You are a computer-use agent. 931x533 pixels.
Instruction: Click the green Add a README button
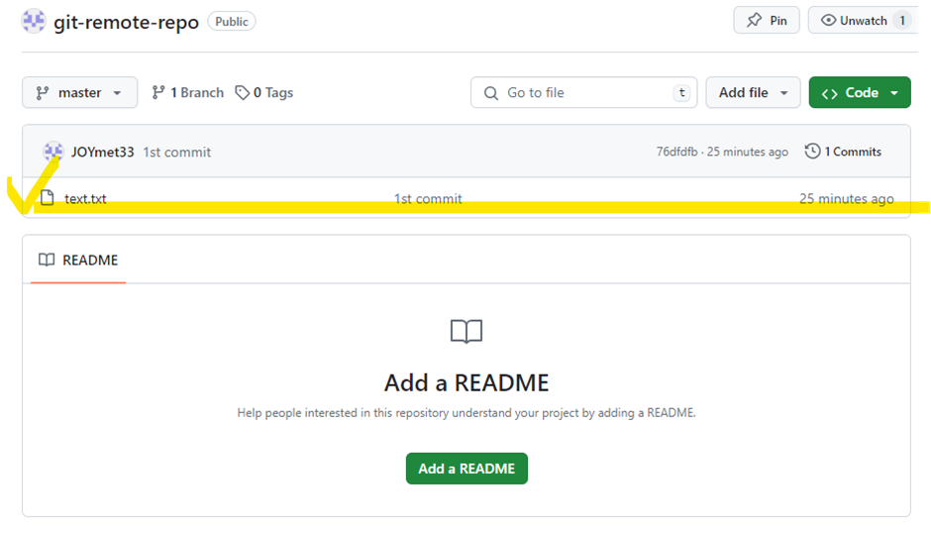(466, 469)
